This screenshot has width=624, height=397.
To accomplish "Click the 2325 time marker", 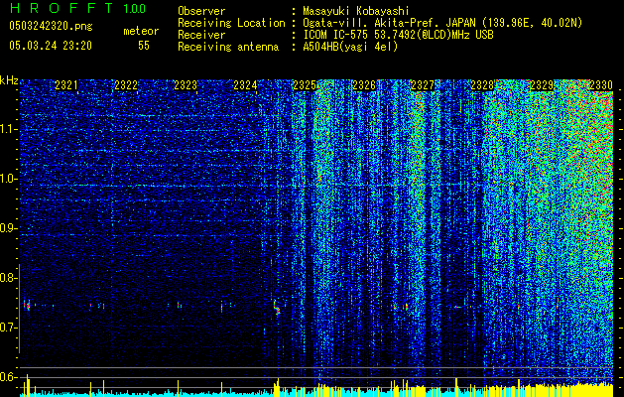I will click(305, 85).
